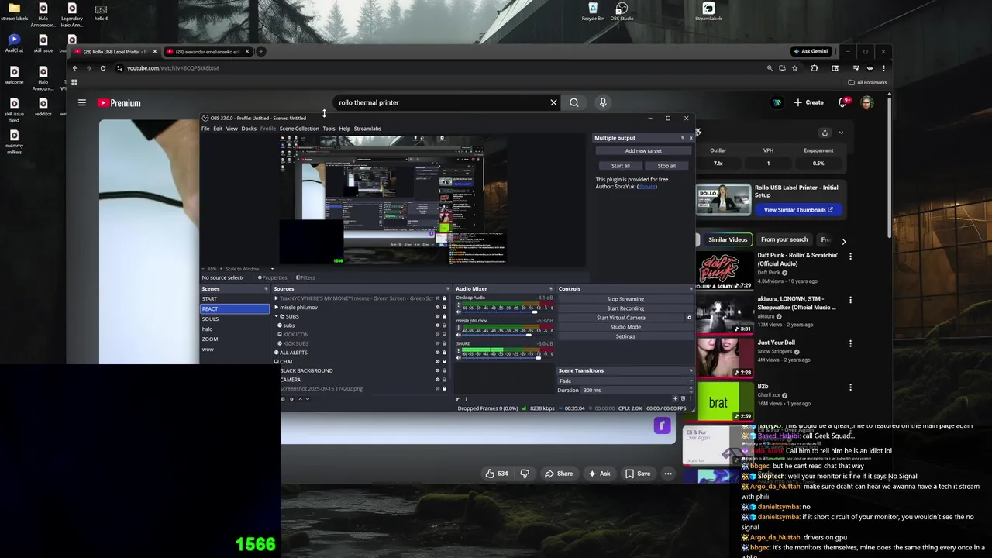This screenshot has width=992, height=558.
Task: Open more actions ellipsis below video
Action: point(668,474)
